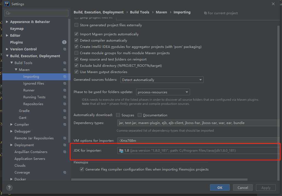The height and width of the screenshot is (196, 282).
Task: Enable Create module groups for multi-module projects
Action: click(x=76, y=53)
